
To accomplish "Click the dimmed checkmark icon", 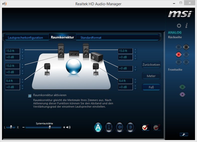I will 157,127.
